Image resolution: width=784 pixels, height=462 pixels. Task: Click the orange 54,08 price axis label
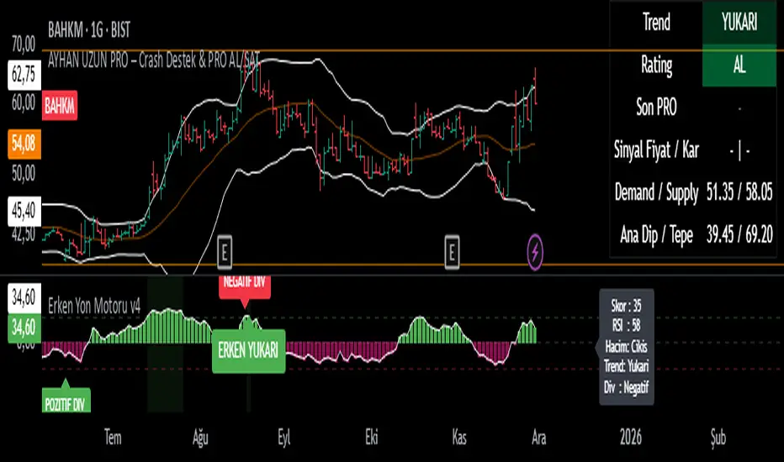[x=24, y=144]
